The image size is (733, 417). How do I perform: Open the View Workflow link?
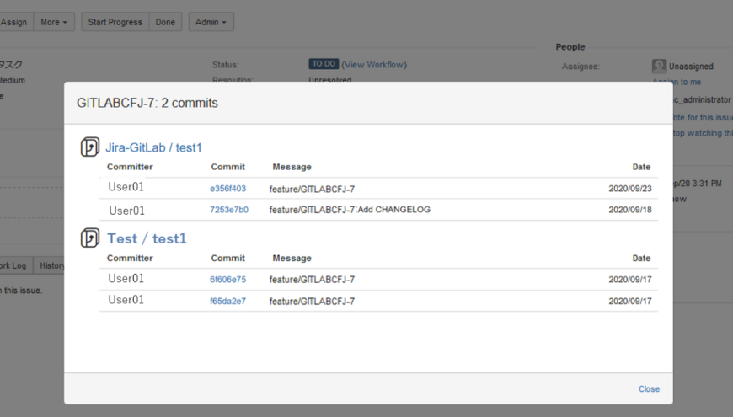coord(374,65)
